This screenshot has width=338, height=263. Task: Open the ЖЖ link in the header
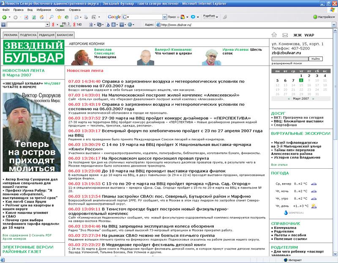[x=297, y=35]
